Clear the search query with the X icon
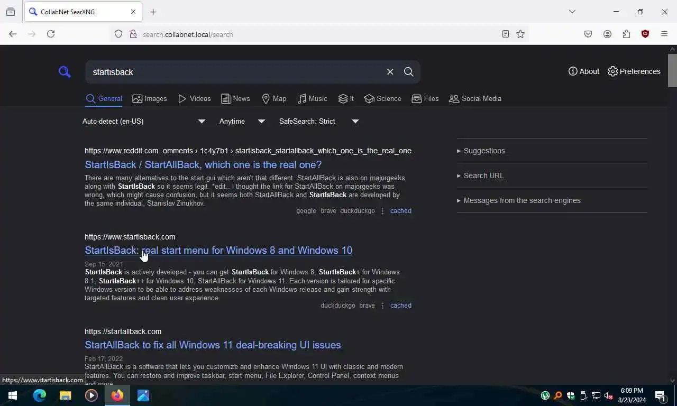The width and height of the screenshot is (677, 406). tap(390, 72)
